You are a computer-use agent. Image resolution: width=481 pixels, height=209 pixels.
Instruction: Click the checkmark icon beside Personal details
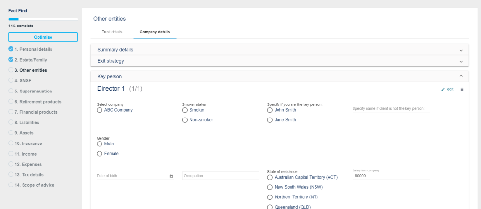[11, 49]
